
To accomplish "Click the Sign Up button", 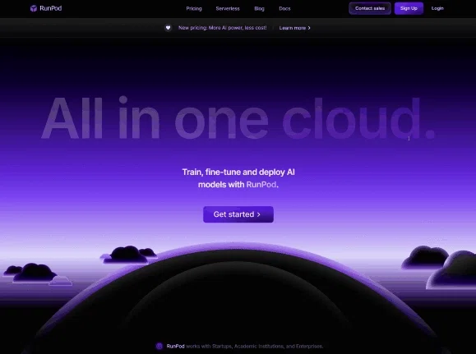I will click(409, 8).
